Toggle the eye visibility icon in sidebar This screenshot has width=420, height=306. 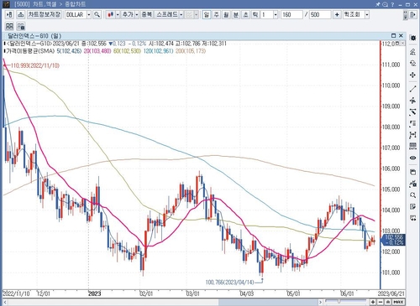click(412, 158)
